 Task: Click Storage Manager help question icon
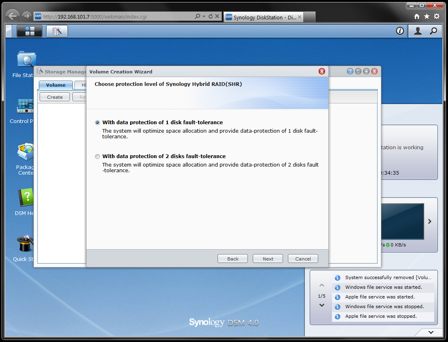tap(350, 71)
